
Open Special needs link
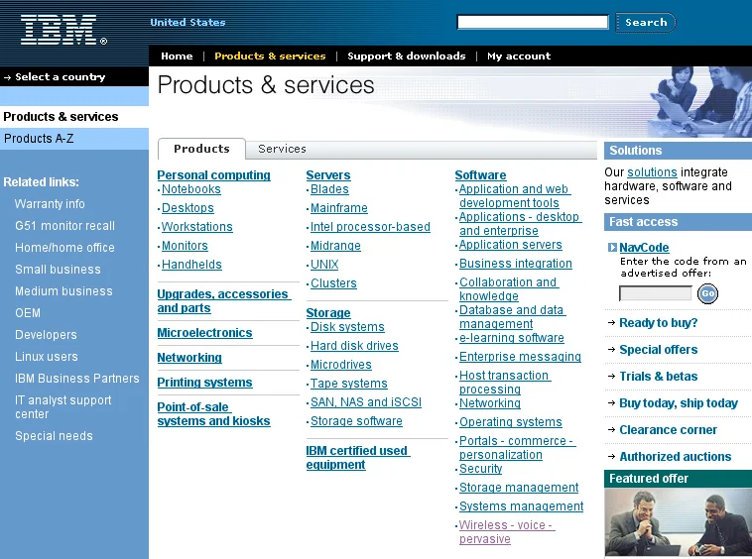point(54,436)
